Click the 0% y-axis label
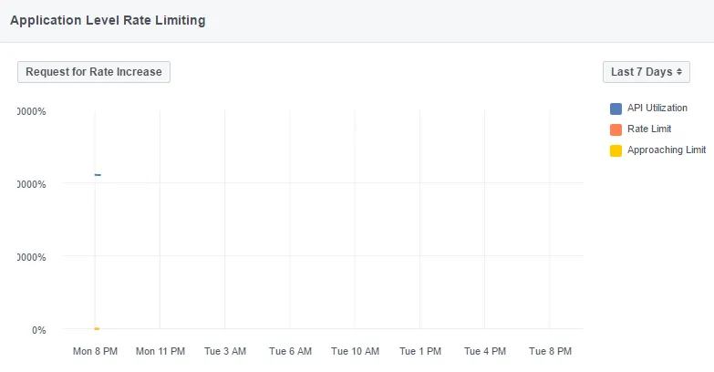 coord(38,330)
